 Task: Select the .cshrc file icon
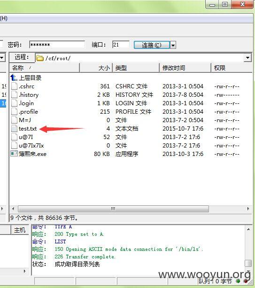(14, 86)
